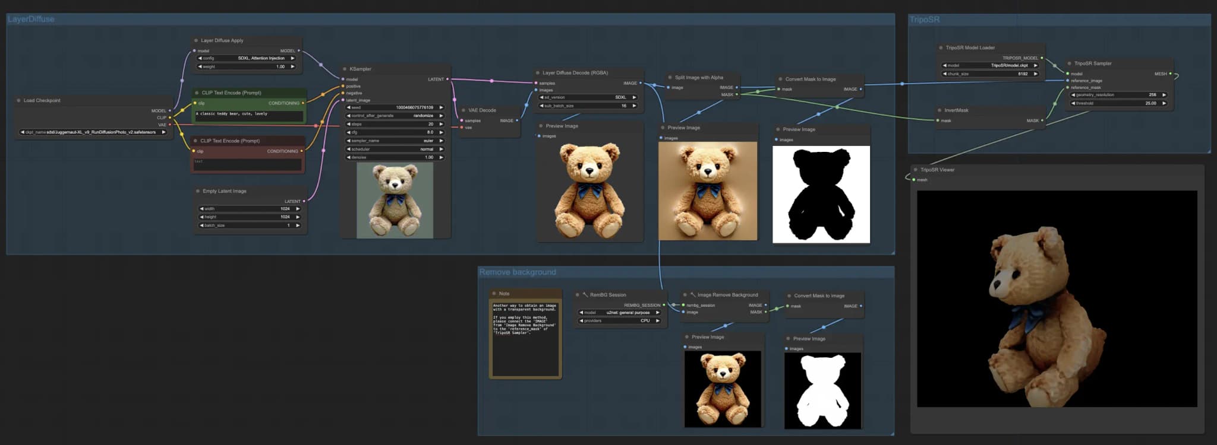Increase the TripoSR geometry_resolution with right arrow
The height and width of the screenshot is (445, 1217).
[1164, 95]
